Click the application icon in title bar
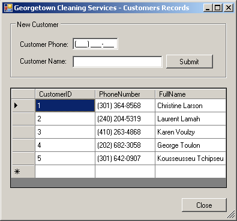The width and height of the screenshot is (237, 221). point(8,8)
